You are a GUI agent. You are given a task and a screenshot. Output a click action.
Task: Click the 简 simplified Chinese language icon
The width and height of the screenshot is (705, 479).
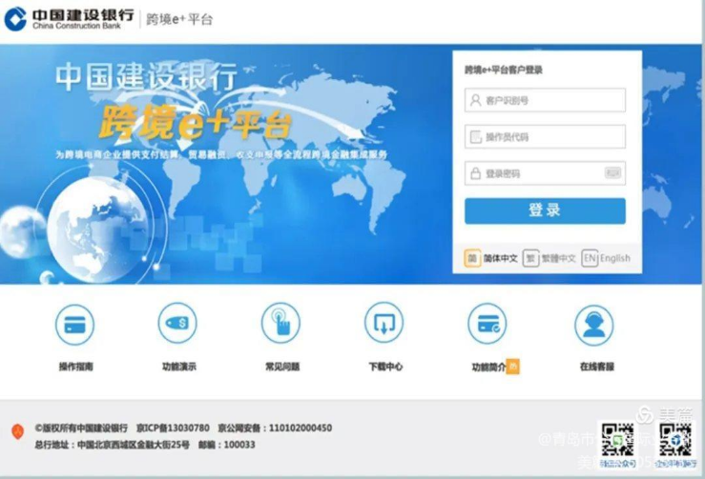(x=472, y=258)
